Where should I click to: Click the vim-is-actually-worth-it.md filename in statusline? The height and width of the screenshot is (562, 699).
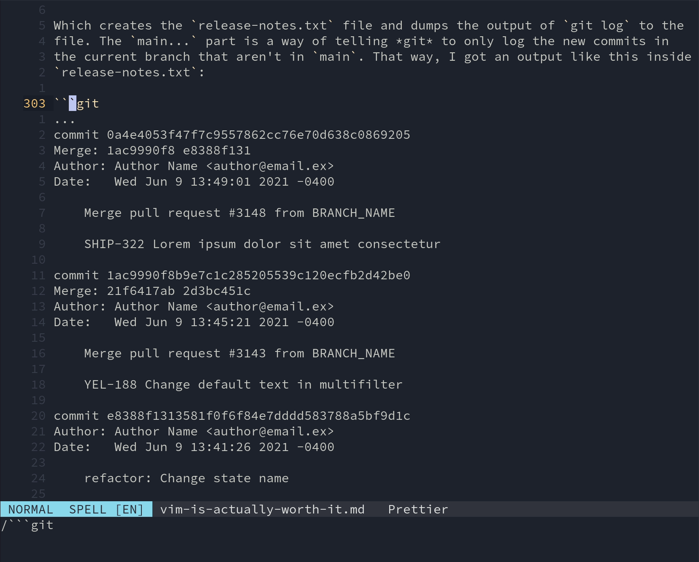[262, 509]
